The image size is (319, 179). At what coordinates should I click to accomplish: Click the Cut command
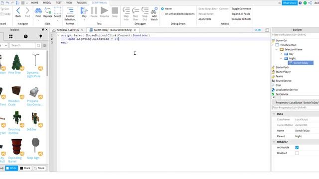[x=4, y=9]
